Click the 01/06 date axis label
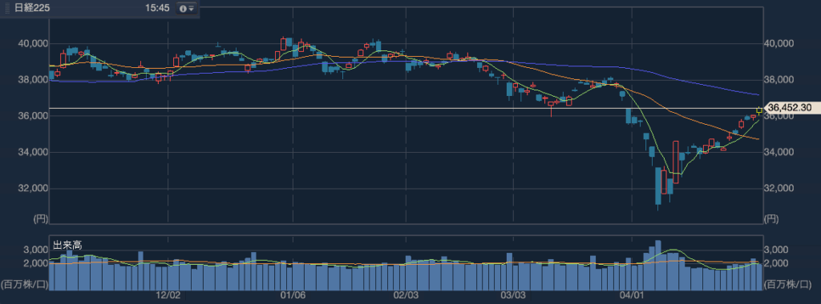Viewport: 821px width, 304px height. [x=293, y=296]
